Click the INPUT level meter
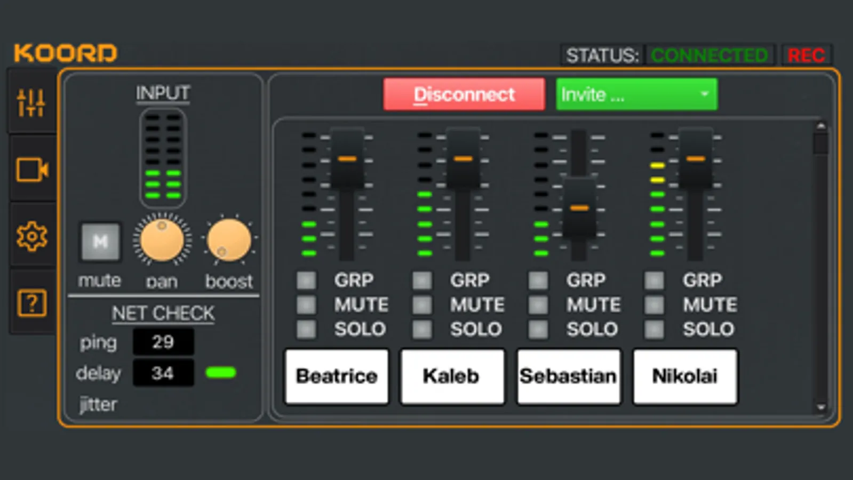Viewport: 853px width, 480px height. click(x=163, y=158)
